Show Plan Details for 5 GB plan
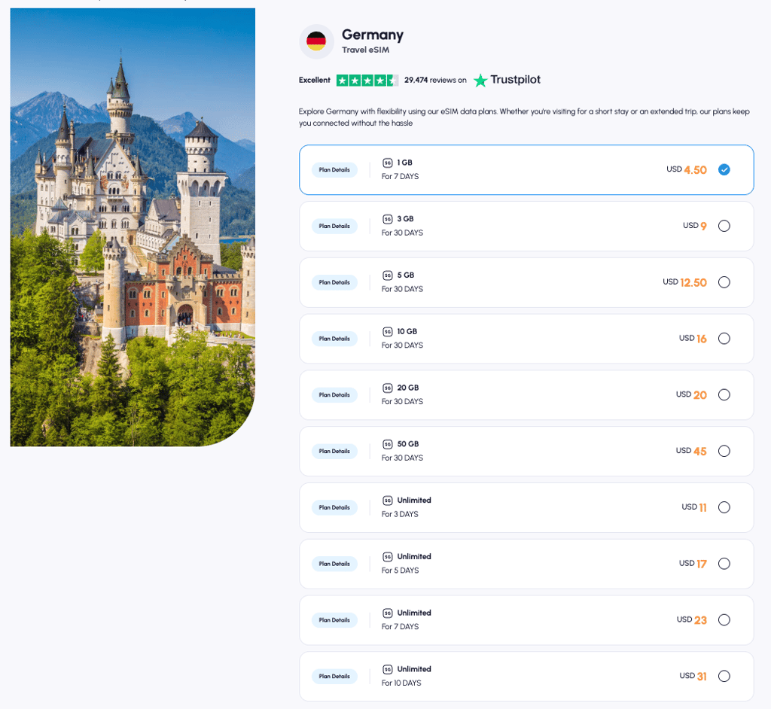The height and width of the screenshot is (709, 771). coord(334,282)
